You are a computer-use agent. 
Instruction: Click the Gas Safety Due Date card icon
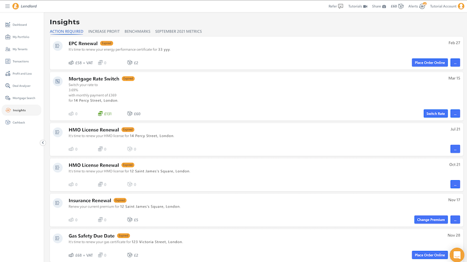(x=58, y=238)
